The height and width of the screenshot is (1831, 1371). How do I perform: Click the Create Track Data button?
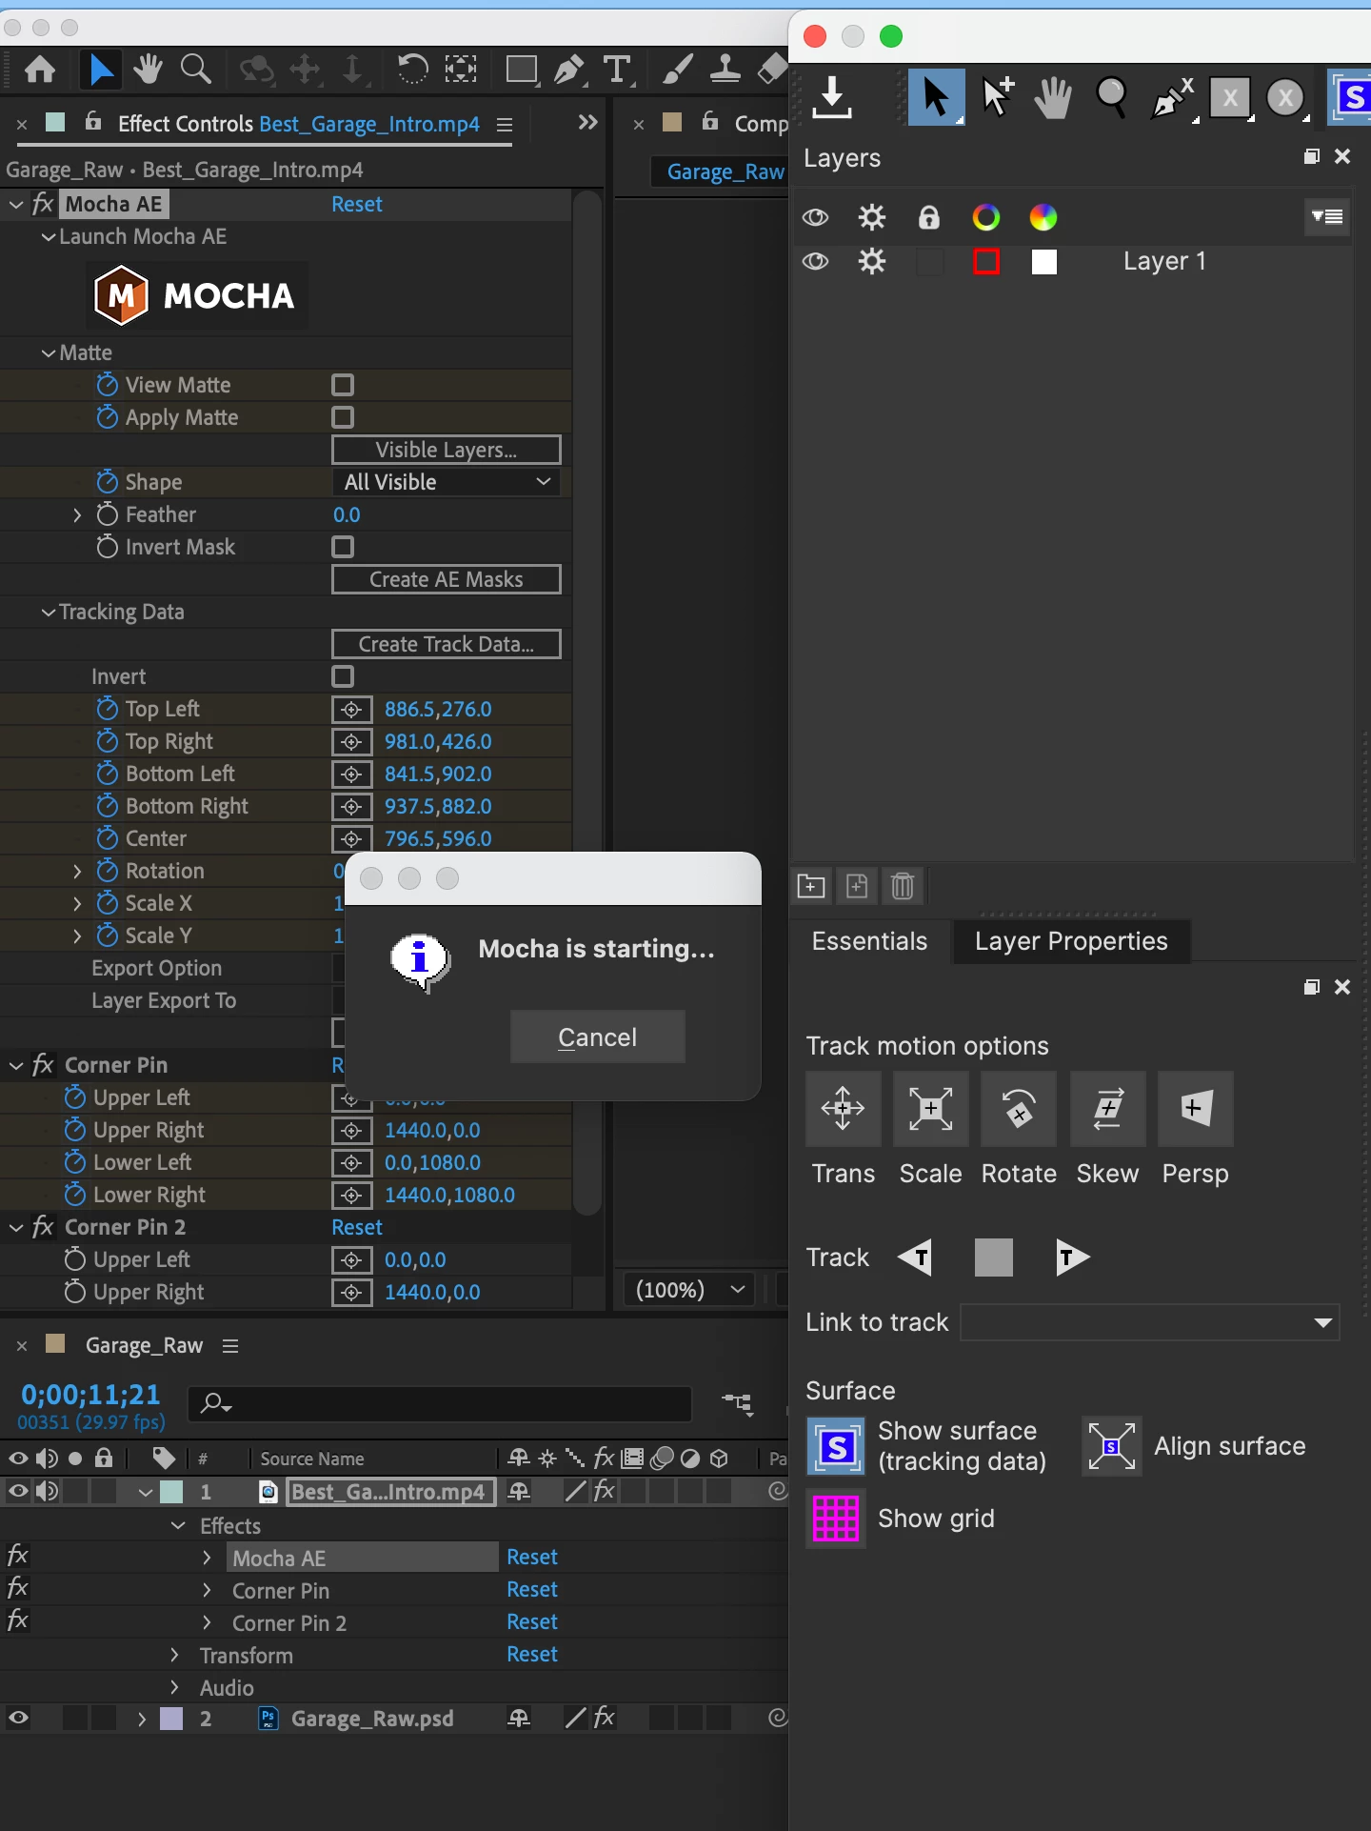click(447, 644)
